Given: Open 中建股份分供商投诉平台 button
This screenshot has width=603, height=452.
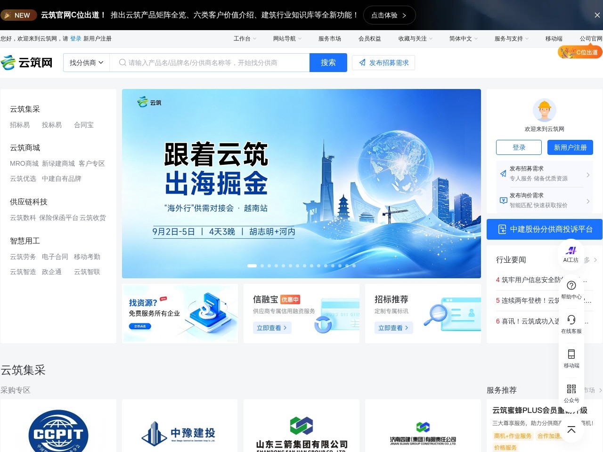Looking at the screenshot, I should [x=545, y=229].
